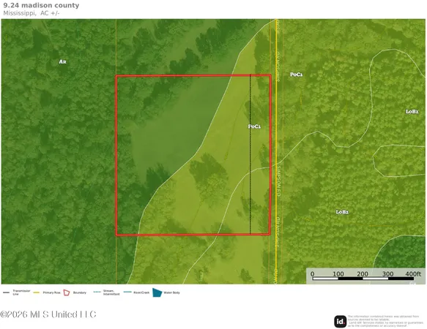Click the 'Boundary' legend text

click(80, 293)
